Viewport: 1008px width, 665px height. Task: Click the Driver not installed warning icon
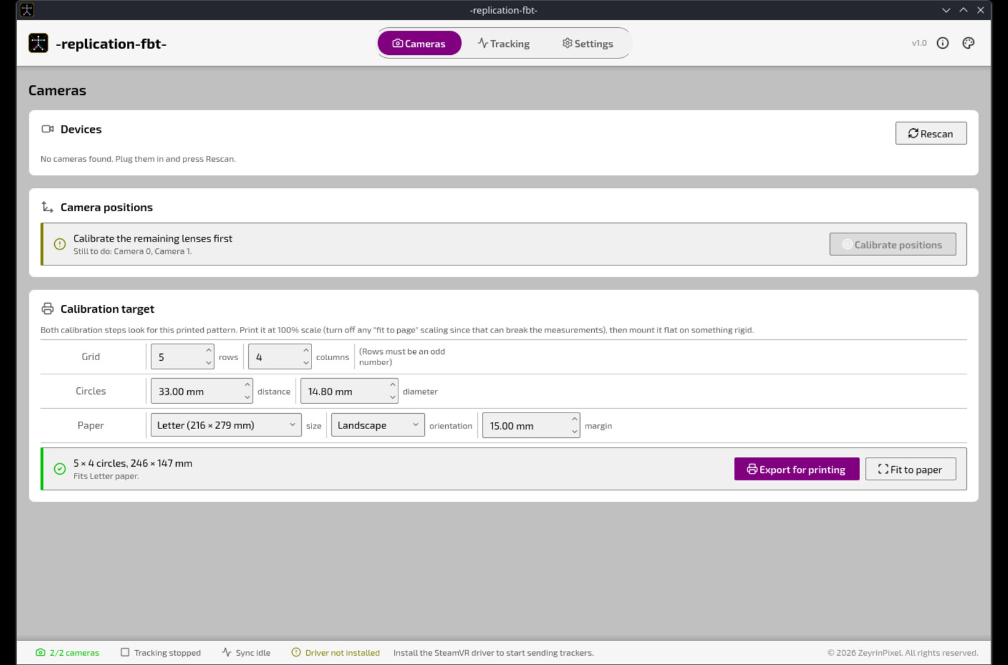click(296, 653)
